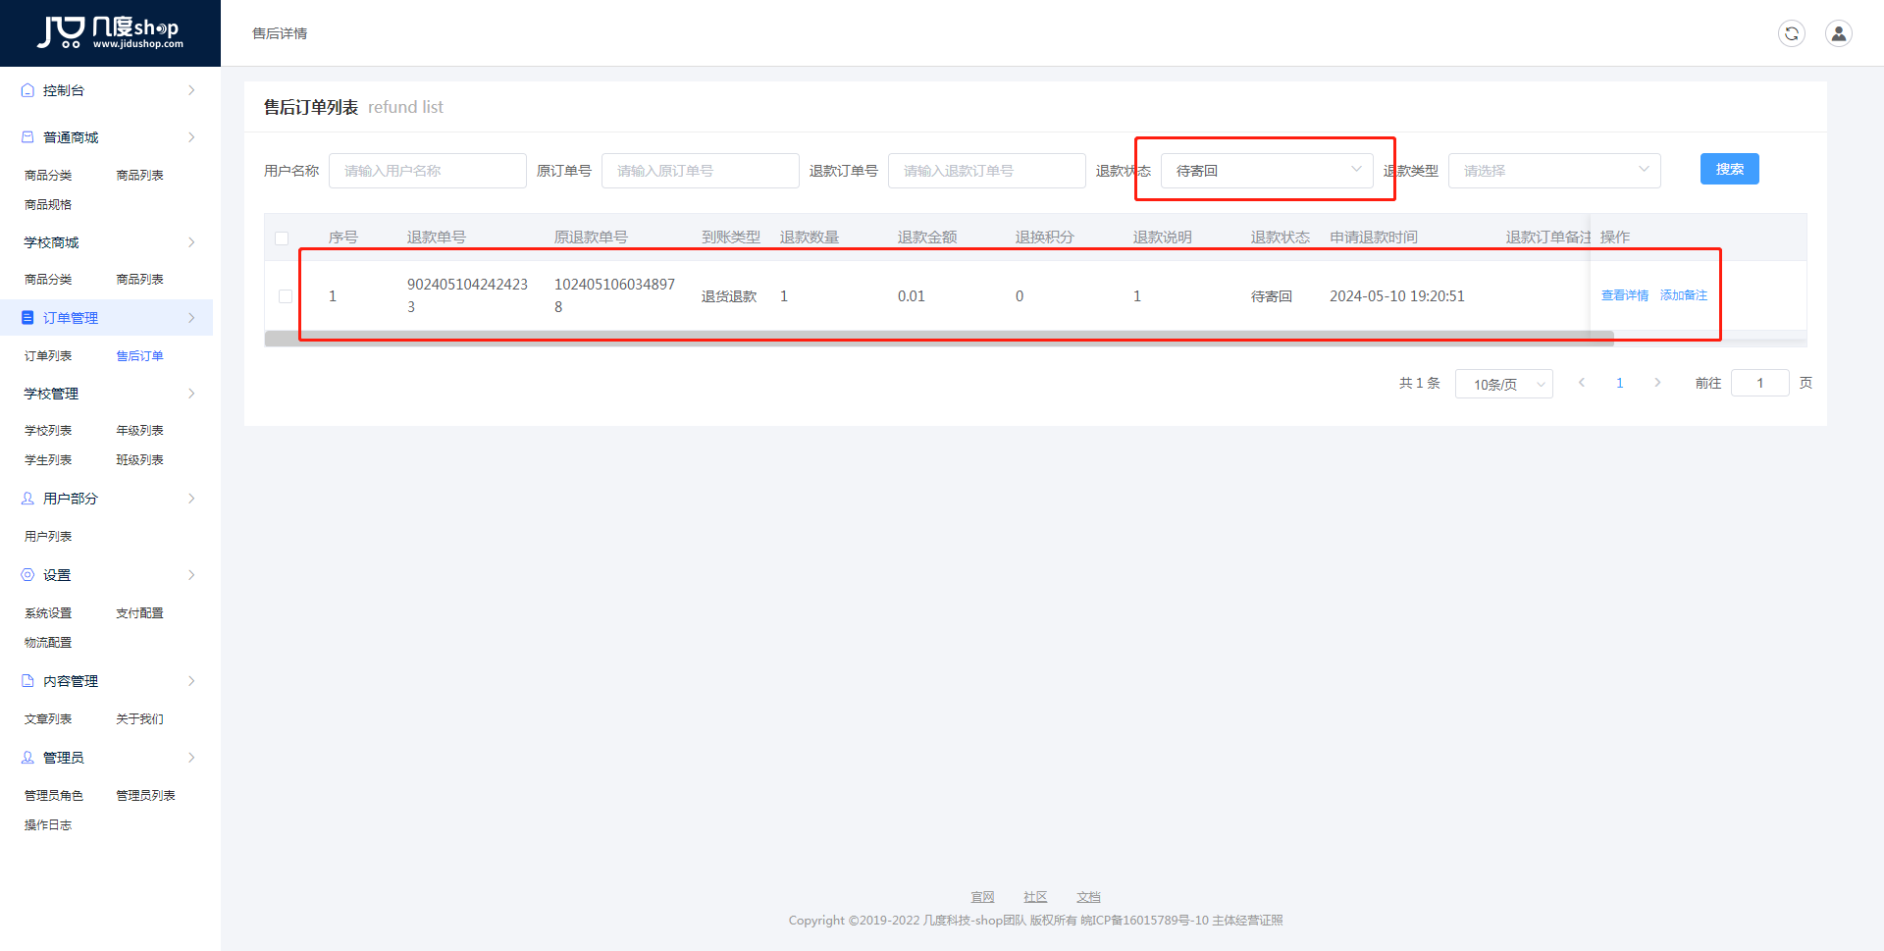This screenshot has width=1884, height=951.
Task: Open the 退款状态 dropdown showing 待寄回
Action: pyautogui.click(x=1266, y=171)
